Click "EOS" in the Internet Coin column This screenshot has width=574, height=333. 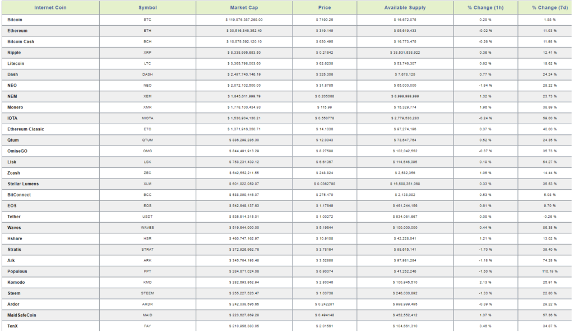coord(12,206)
